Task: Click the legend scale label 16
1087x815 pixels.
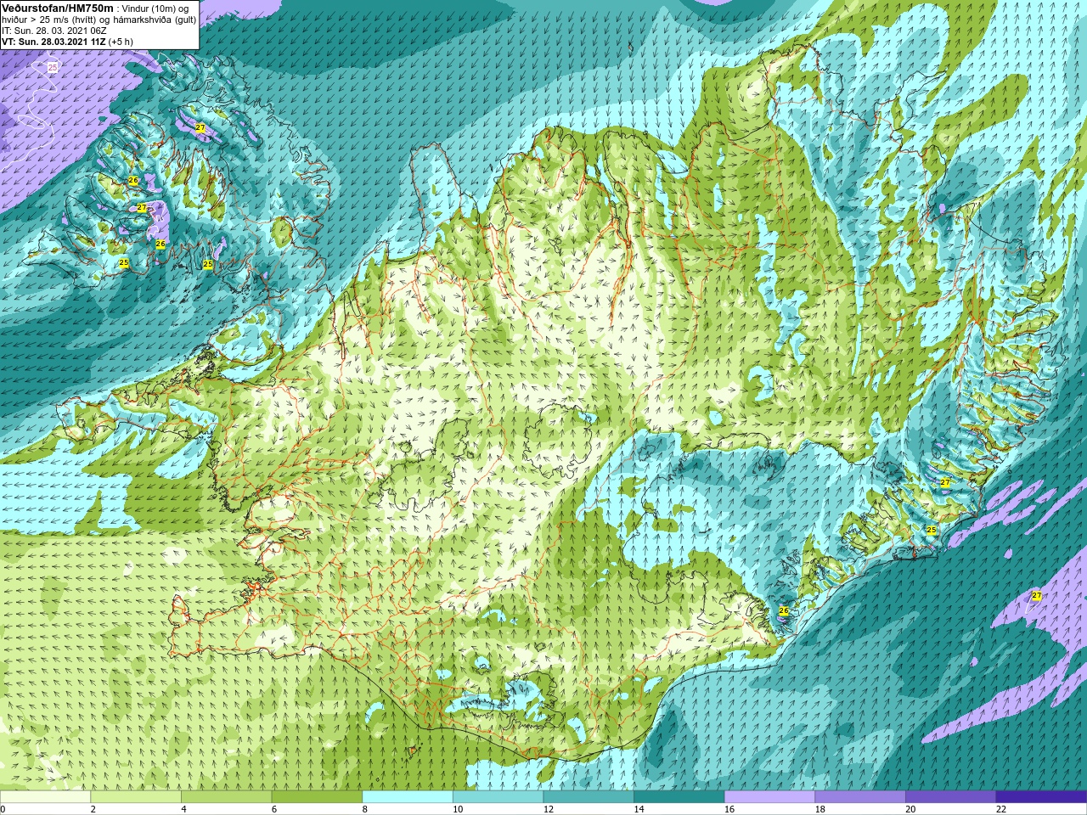Action: coord(729,809)
